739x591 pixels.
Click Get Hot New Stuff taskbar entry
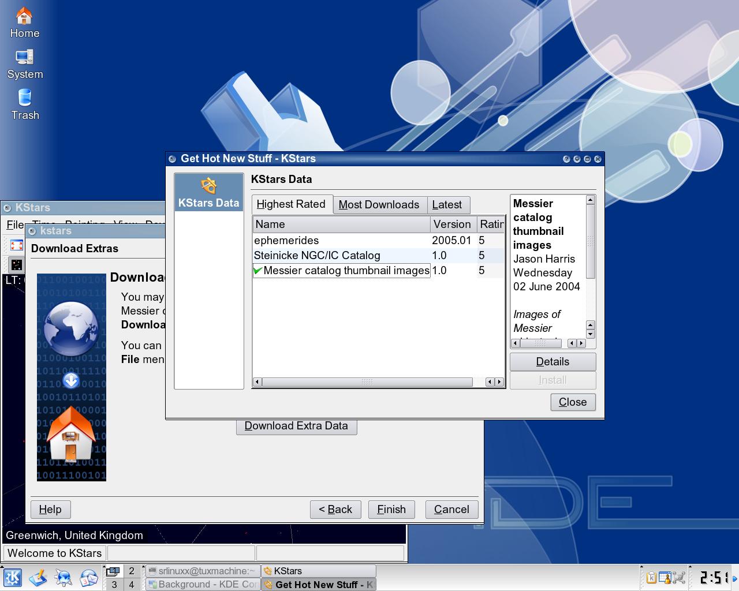pos(319,585)
